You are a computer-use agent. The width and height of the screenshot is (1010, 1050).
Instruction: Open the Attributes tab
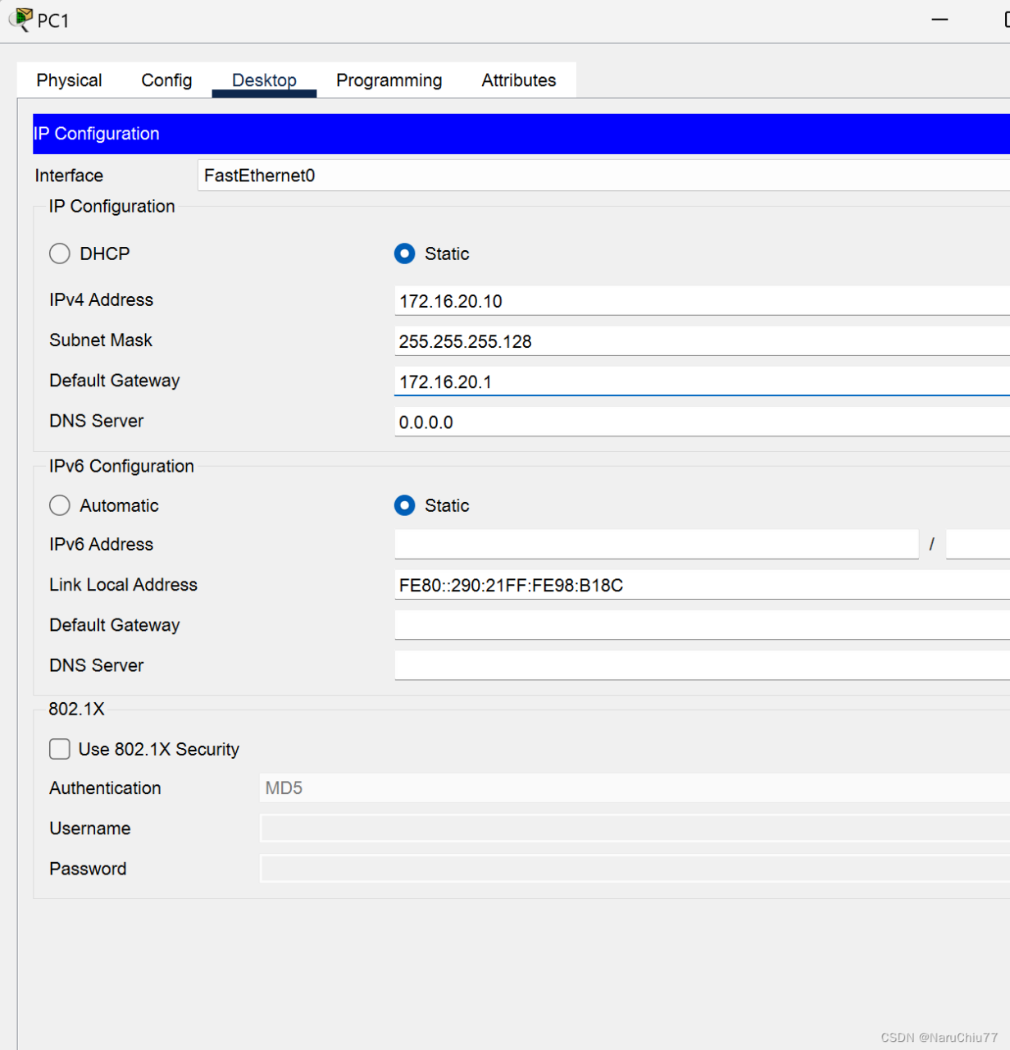point(518,80)
